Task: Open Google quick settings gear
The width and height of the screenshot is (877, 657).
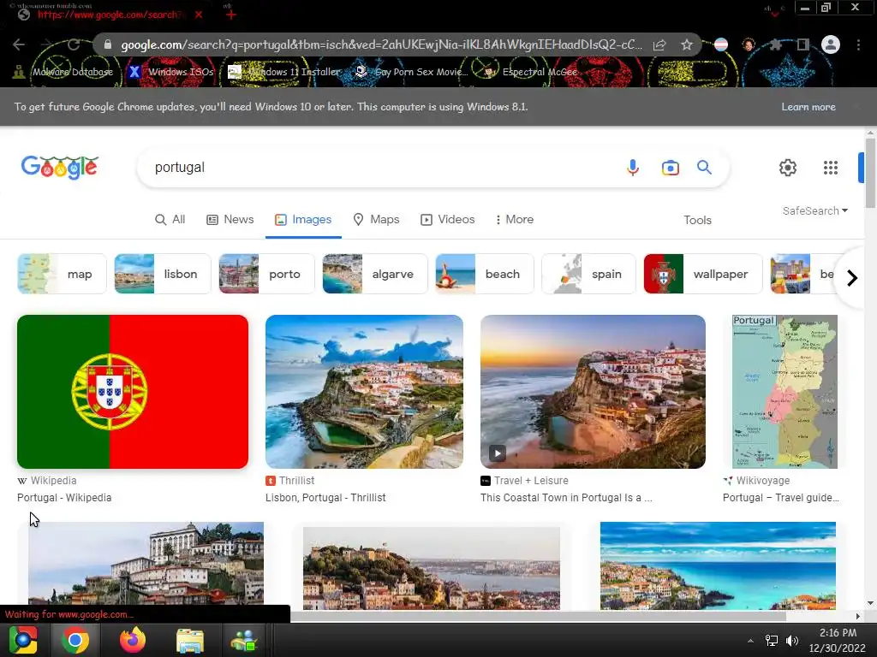Action: point(788,168)
